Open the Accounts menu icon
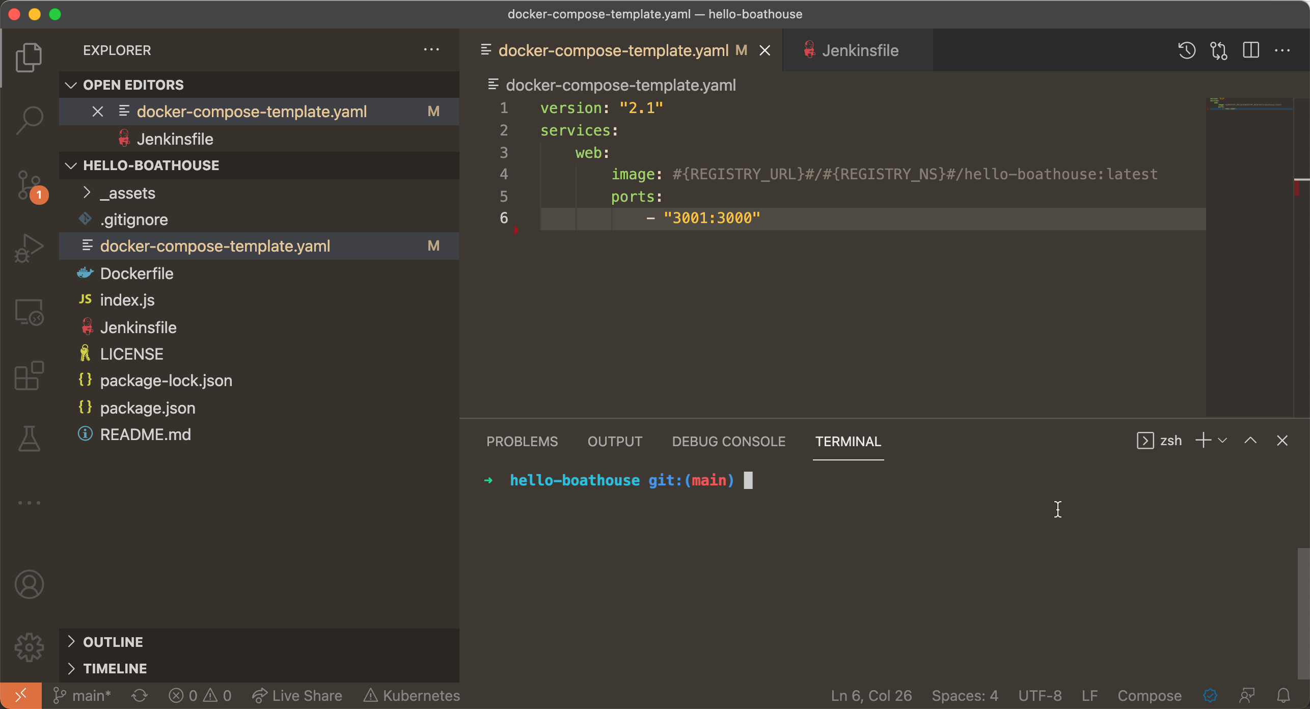Screen dimensions: 1310x709 tap(29, 584)
